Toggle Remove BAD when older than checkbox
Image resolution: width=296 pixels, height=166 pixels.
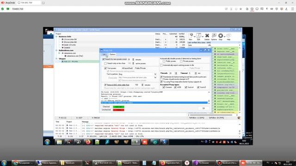(105, 85)
